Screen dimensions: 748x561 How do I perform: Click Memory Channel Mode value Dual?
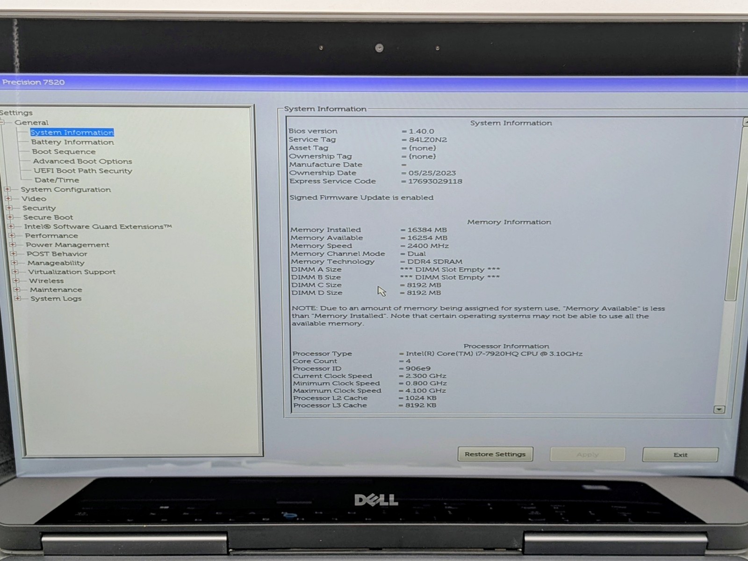pos(417,254)
